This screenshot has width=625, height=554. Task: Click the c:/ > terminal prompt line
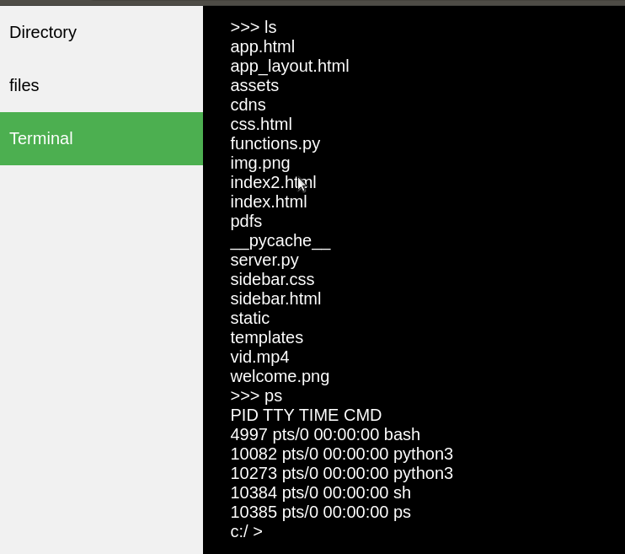pos(246,531)
